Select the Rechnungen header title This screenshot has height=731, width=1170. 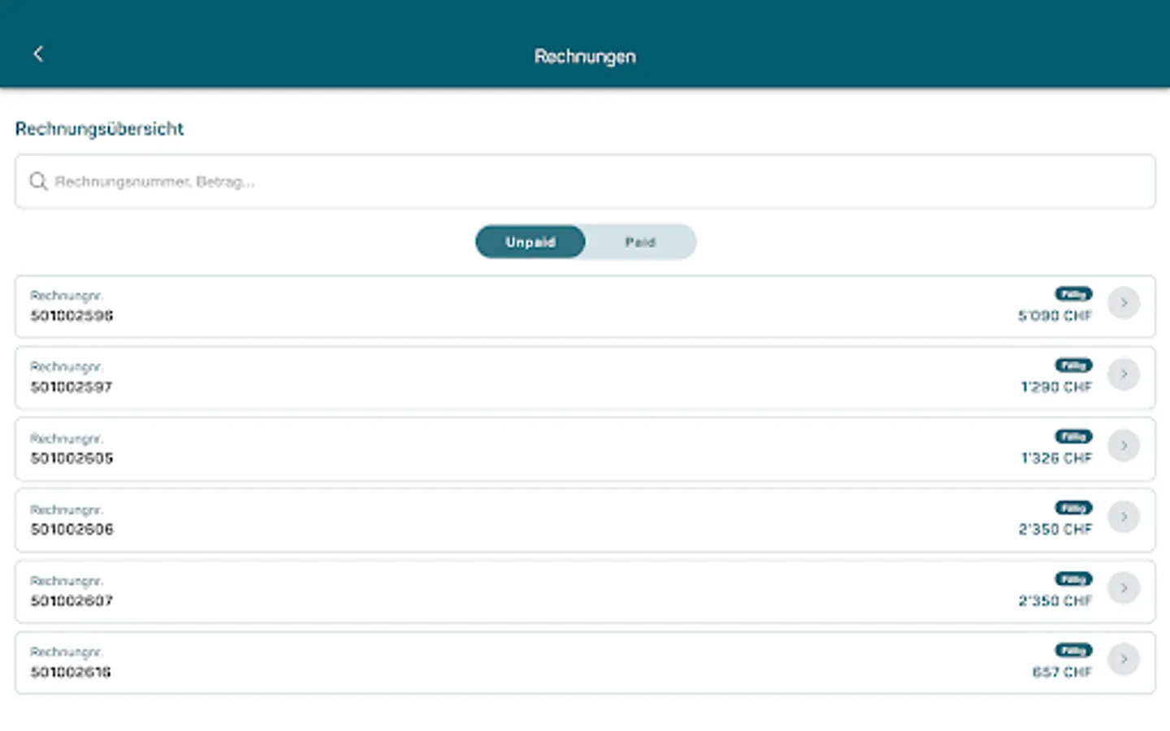584,56
